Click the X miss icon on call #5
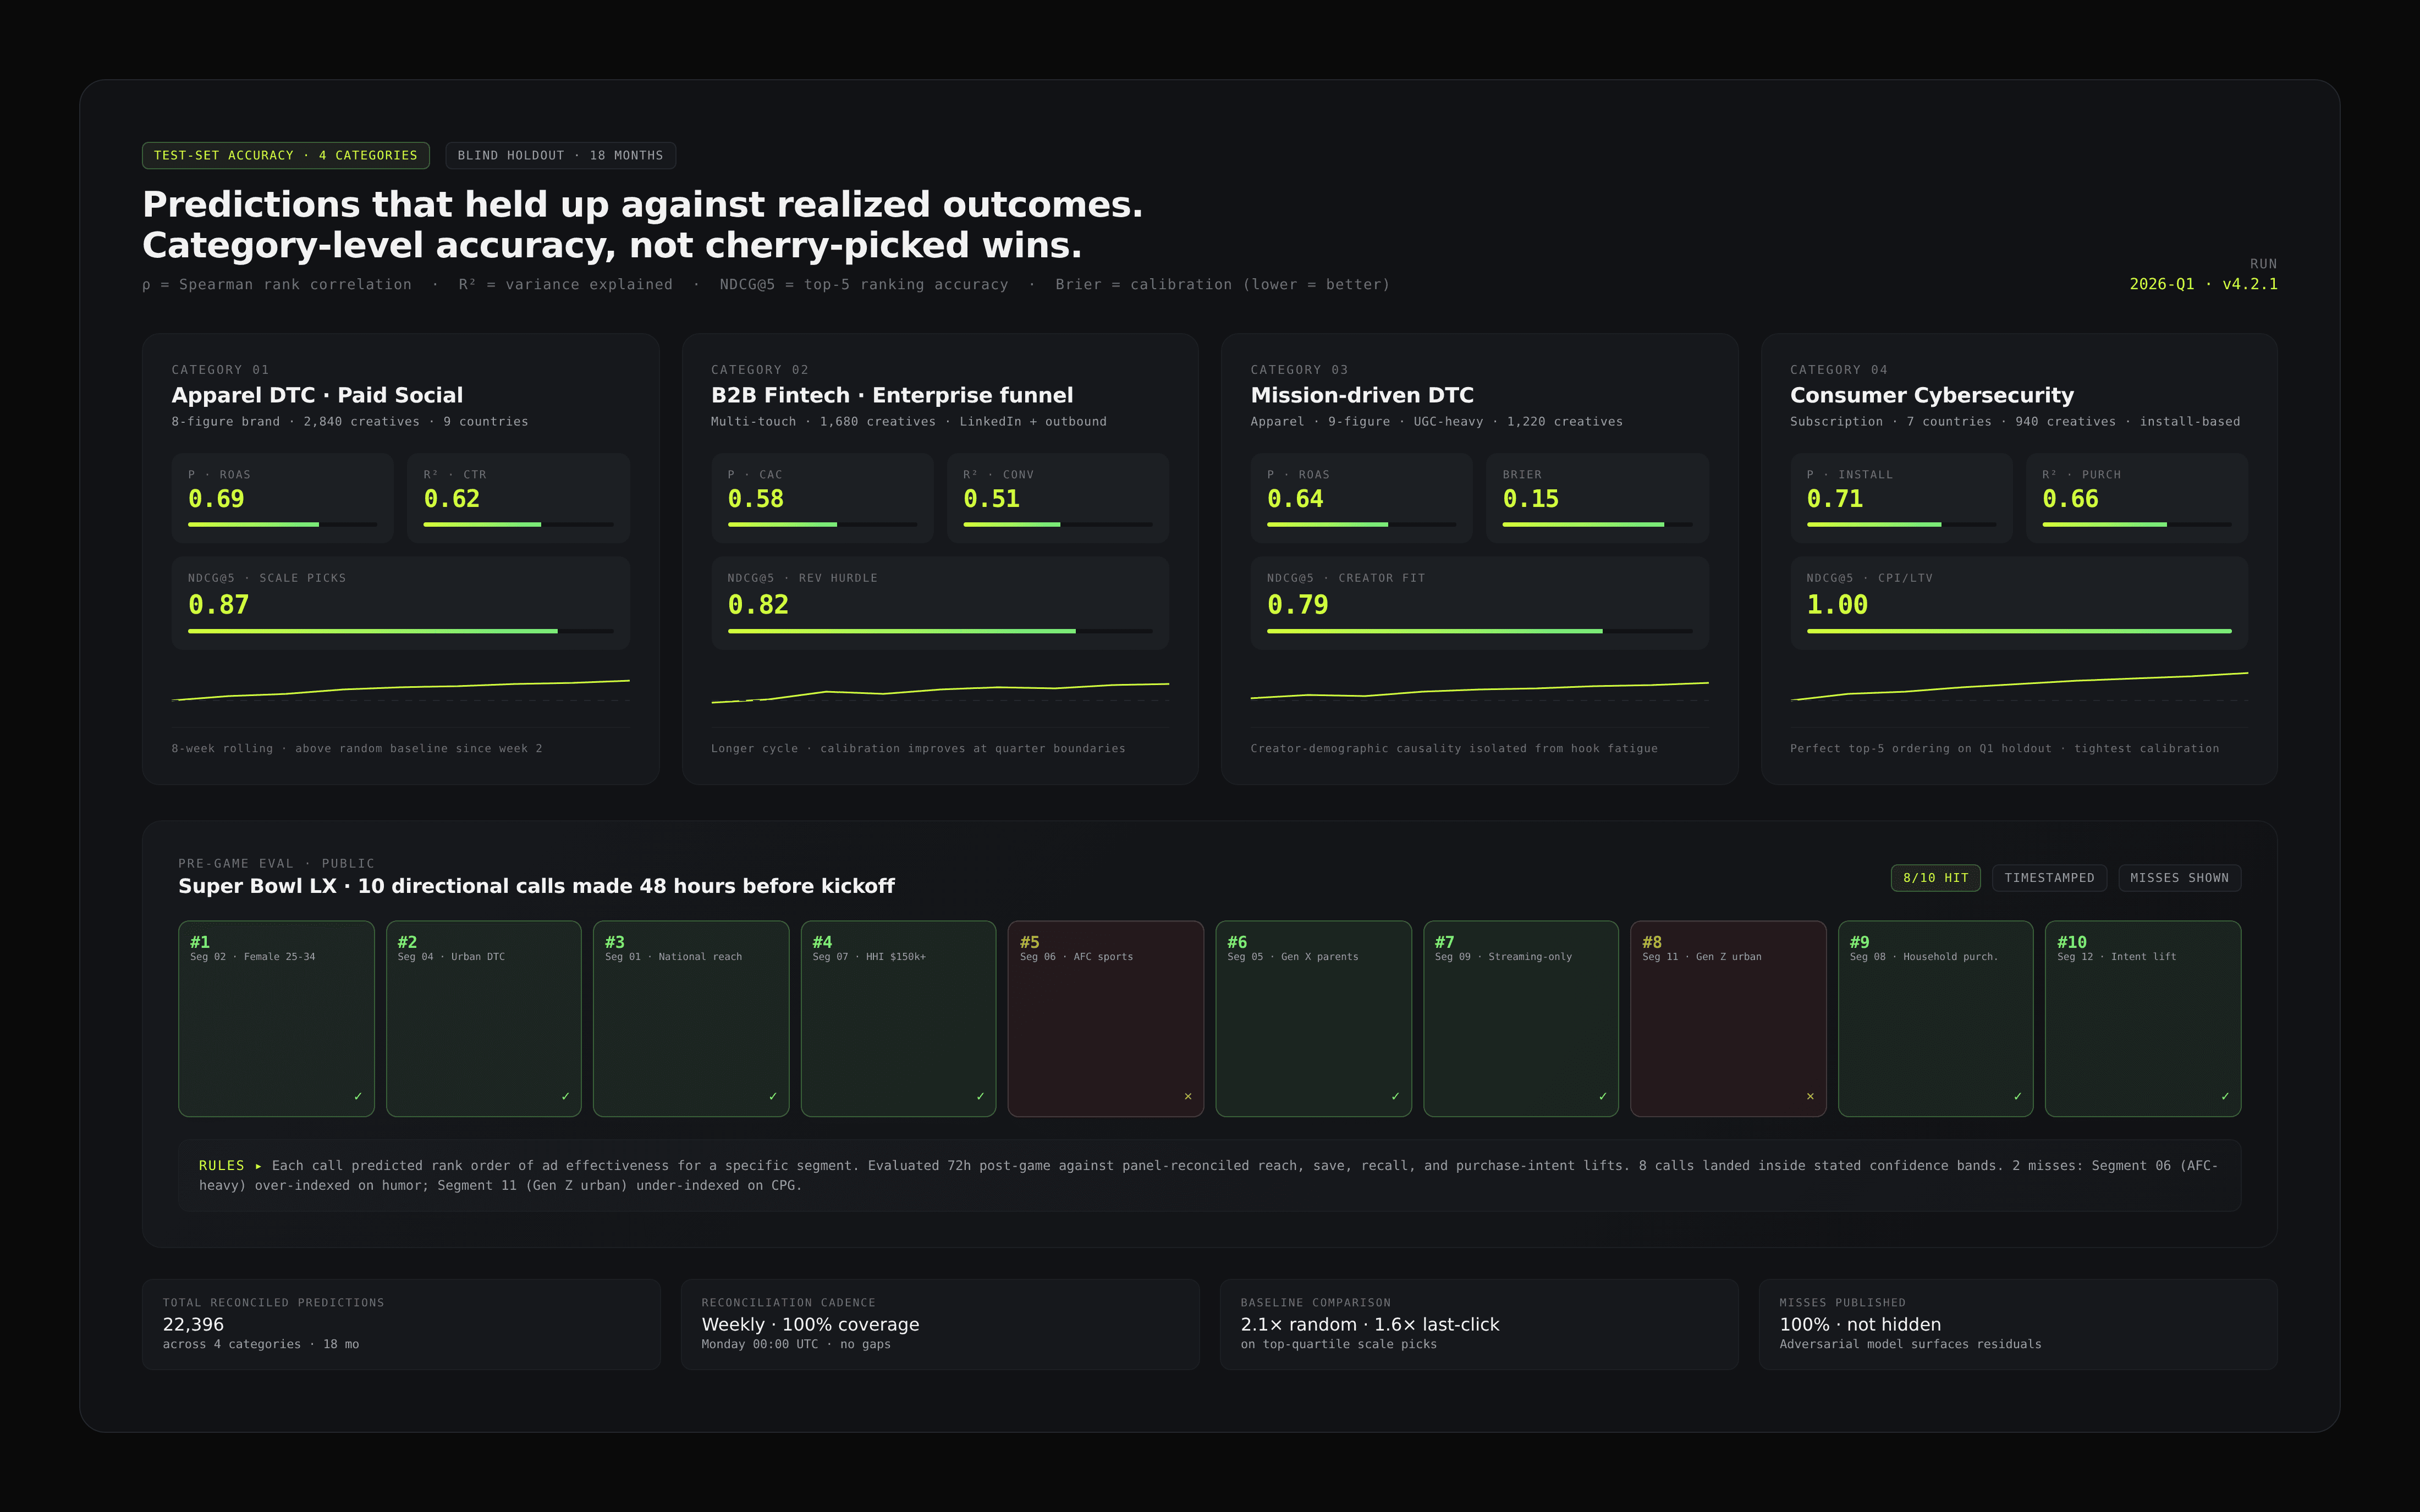This screenshot has width=2420, height=1512. click(x=1188, y=1096)
